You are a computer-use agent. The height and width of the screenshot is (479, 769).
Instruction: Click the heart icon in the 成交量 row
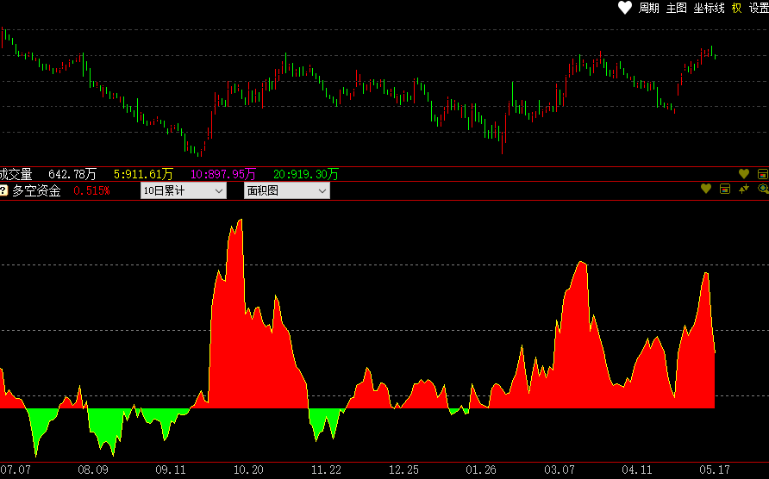coord(744,173)
